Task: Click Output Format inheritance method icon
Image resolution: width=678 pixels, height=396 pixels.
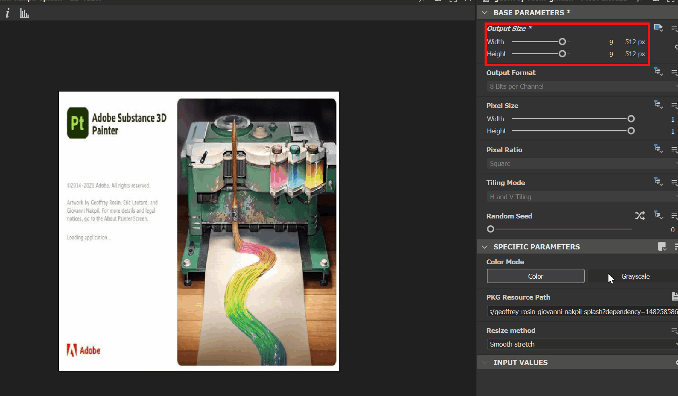Action: (x=658, y=72)
